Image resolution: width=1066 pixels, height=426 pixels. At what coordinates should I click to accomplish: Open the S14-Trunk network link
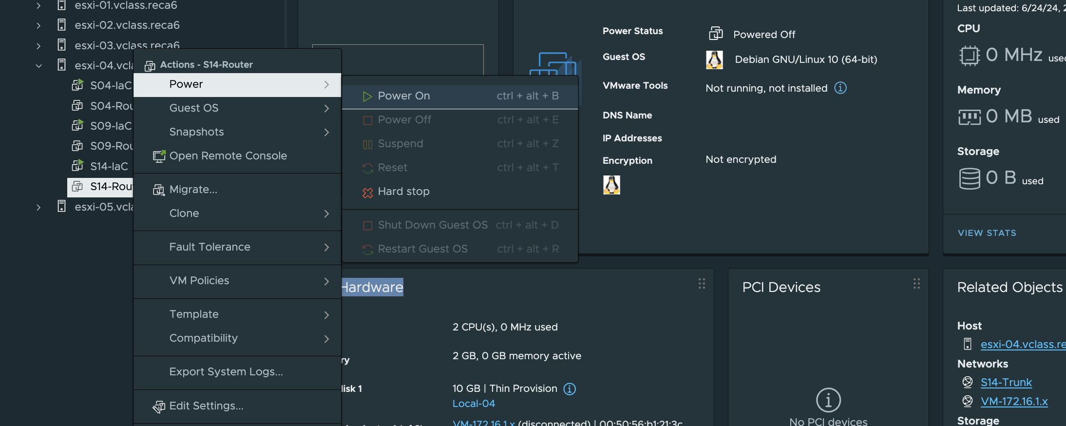coord(1006,382)
